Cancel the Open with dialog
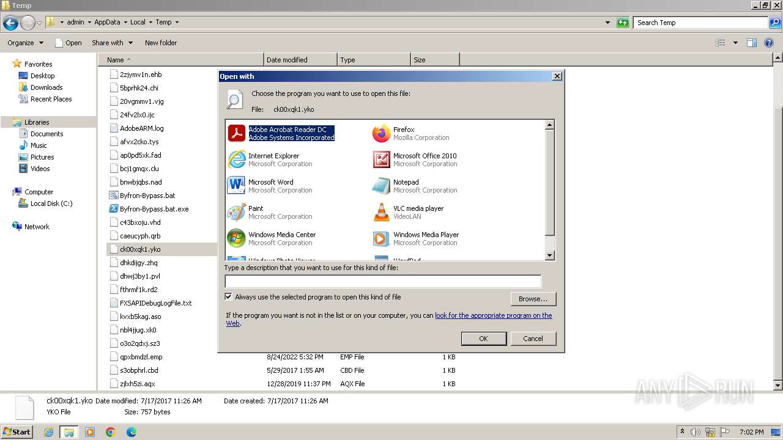783x440 pixels. pos(533,339)
